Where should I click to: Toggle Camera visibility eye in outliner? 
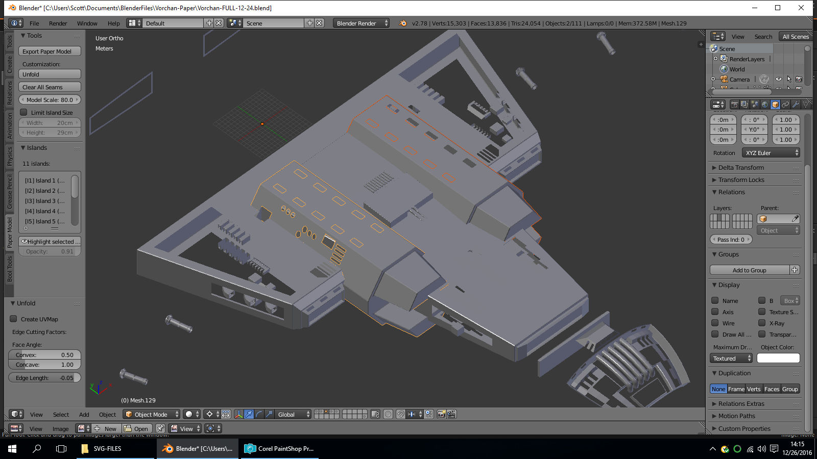[778, 79]
